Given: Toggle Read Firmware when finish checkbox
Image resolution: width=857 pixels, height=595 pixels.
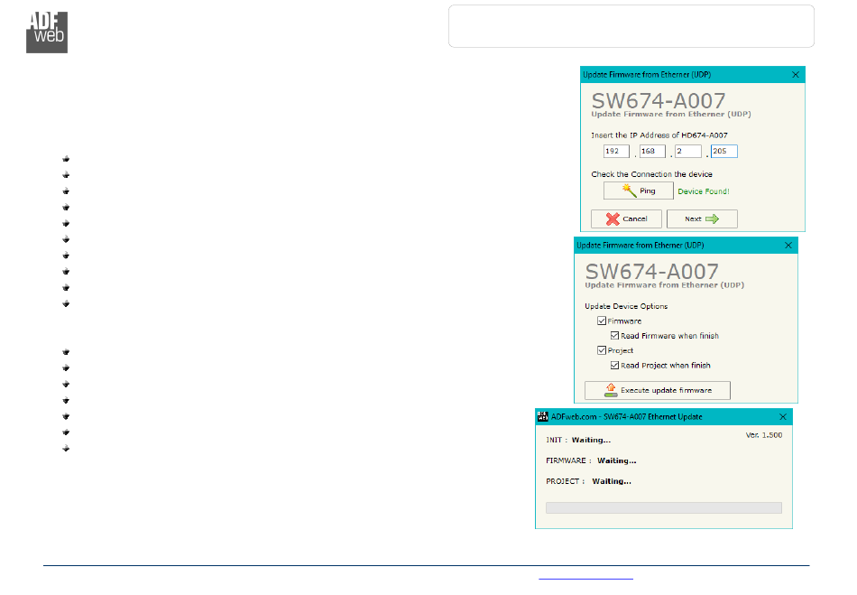Looking at the screenshot, I should click(615, 336).
